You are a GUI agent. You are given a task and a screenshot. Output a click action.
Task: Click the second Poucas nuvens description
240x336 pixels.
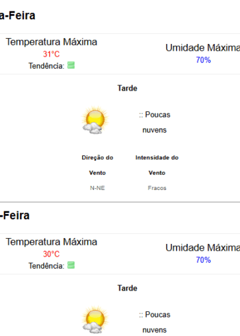click(155, 322)
